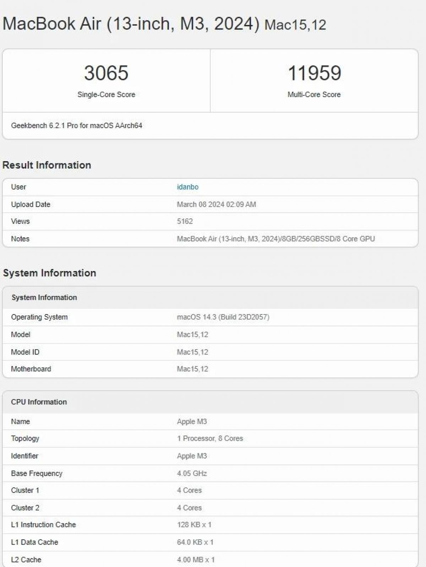
Task: Select the Apple M3 value in the Name row
Action: [x=192, y=422]
